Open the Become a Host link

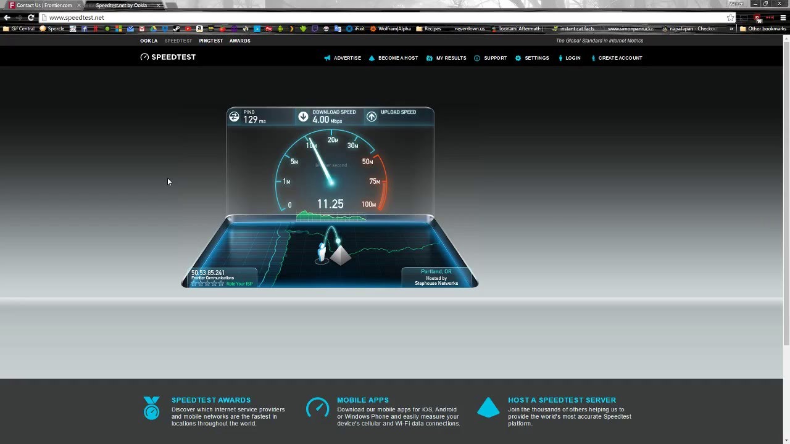coord(393,58)
